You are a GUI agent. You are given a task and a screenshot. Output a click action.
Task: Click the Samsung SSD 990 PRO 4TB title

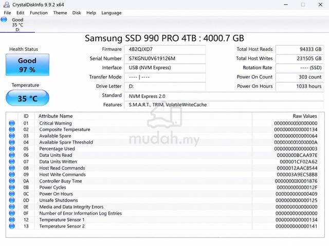(x=164, y=38)
